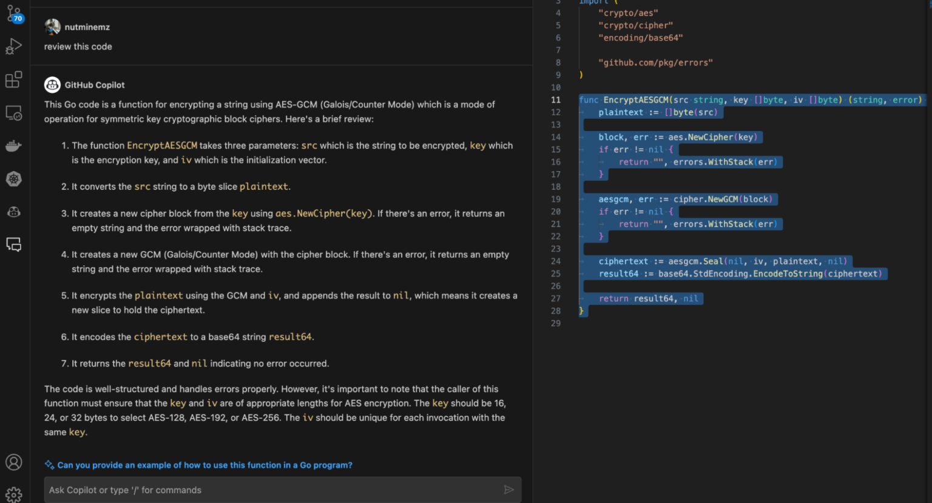Image resolution: width=932 pixels, height=503 pixels.
Task: Click the nutminemz user avatar
Action: (x=52, y=27)
